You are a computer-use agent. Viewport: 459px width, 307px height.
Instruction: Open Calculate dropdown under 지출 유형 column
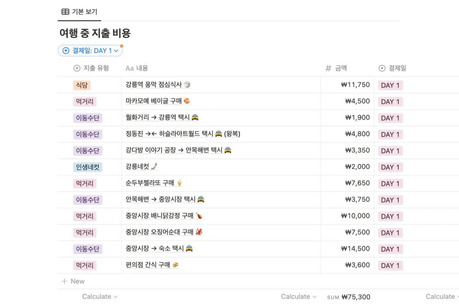coord(100,297)
